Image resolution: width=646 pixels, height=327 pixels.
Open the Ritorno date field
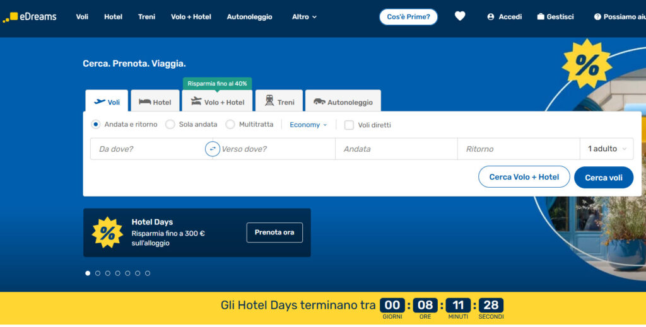click(519, 149)
